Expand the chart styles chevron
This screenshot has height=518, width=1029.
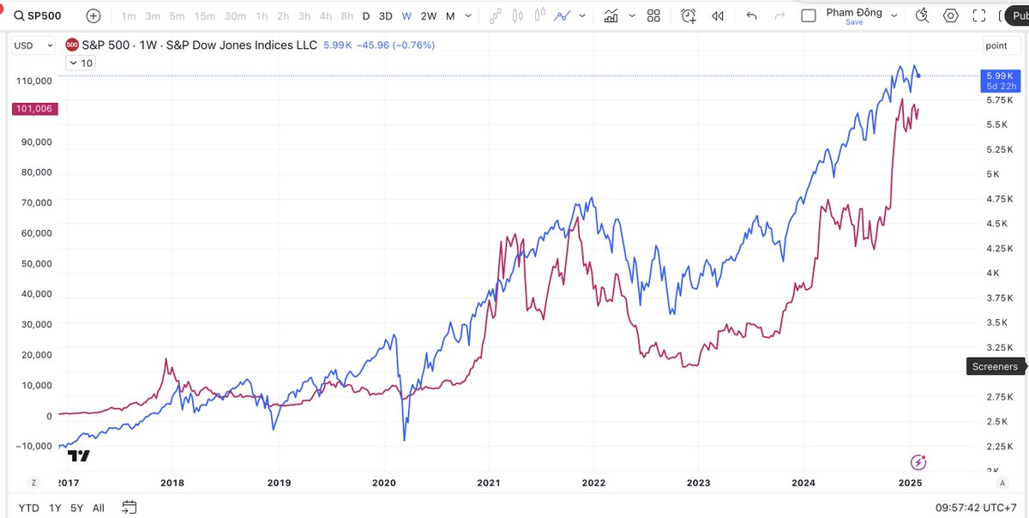(x=581, y=15)
